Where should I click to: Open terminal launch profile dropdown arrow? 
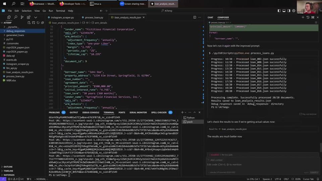pyautogui.click(x=185, y=113)
